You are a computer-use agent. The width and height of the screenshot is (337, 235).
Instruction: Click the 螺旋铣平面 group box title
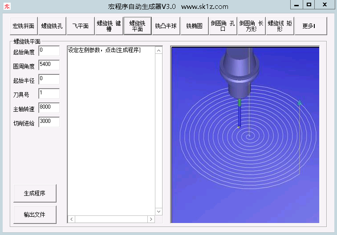(27, 41)
